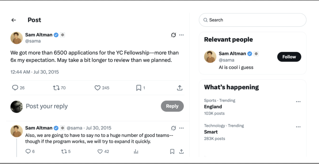Screen dimensions: 319x164
Task: Click the Grok icon on the main tweet
Action: [x=173, y=35]
